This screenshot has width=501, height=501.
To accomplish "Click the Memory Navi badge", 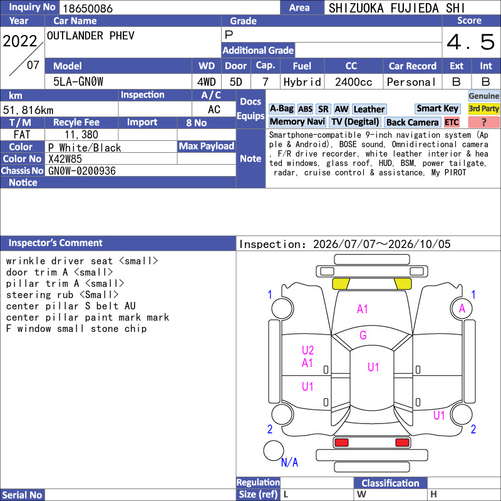I will pos(297,121).
